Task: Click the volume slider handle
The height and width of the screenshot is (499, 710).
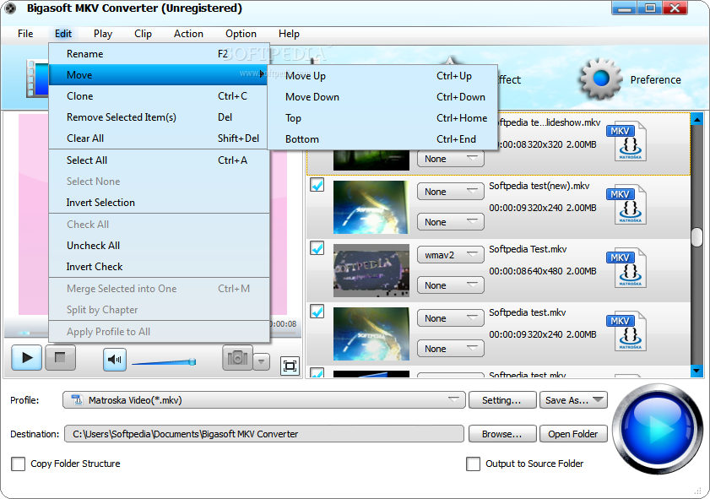Action: (x=192, y=361)
